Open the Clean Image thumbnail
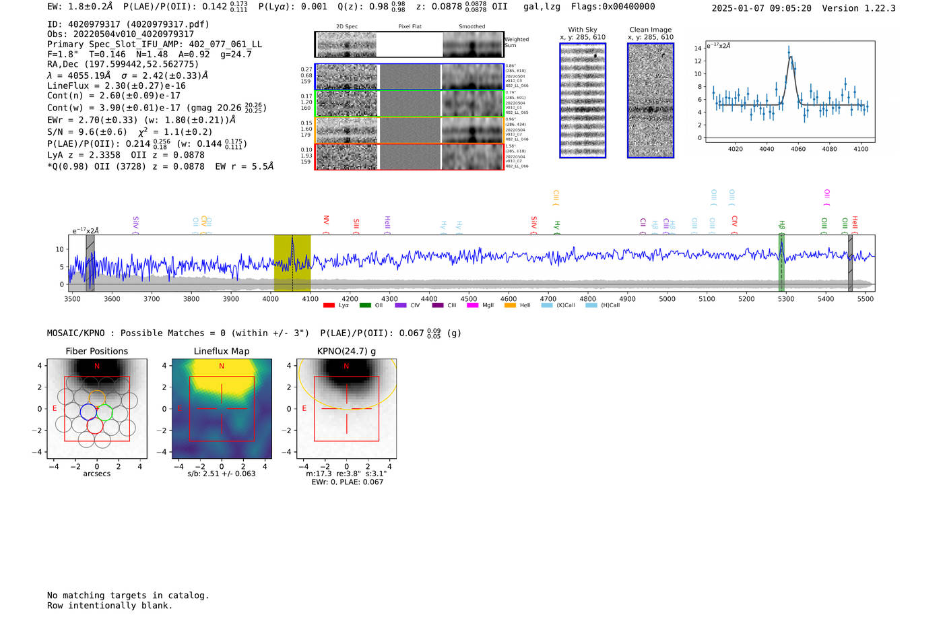The width and height of the screenshot is (943, 642). (651, 100)
